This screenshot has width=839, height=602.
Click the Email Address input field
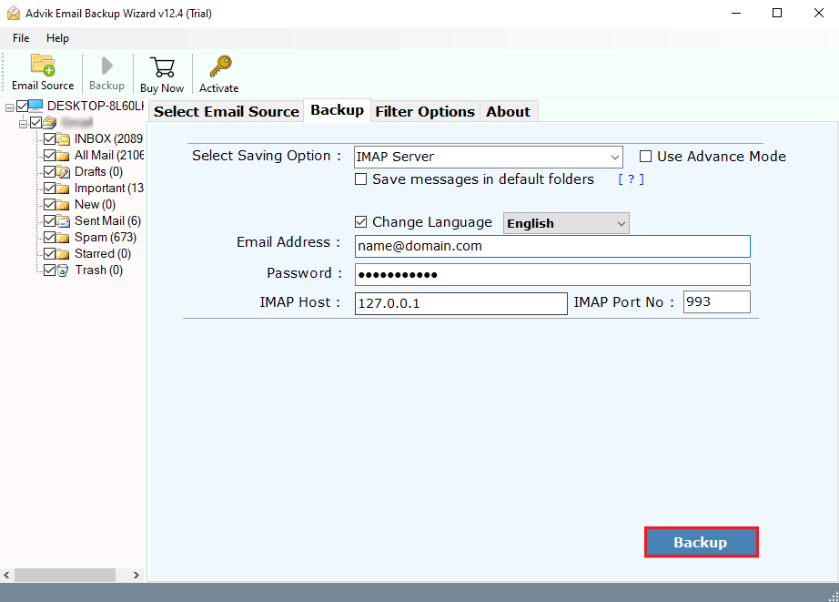(552, 247)
